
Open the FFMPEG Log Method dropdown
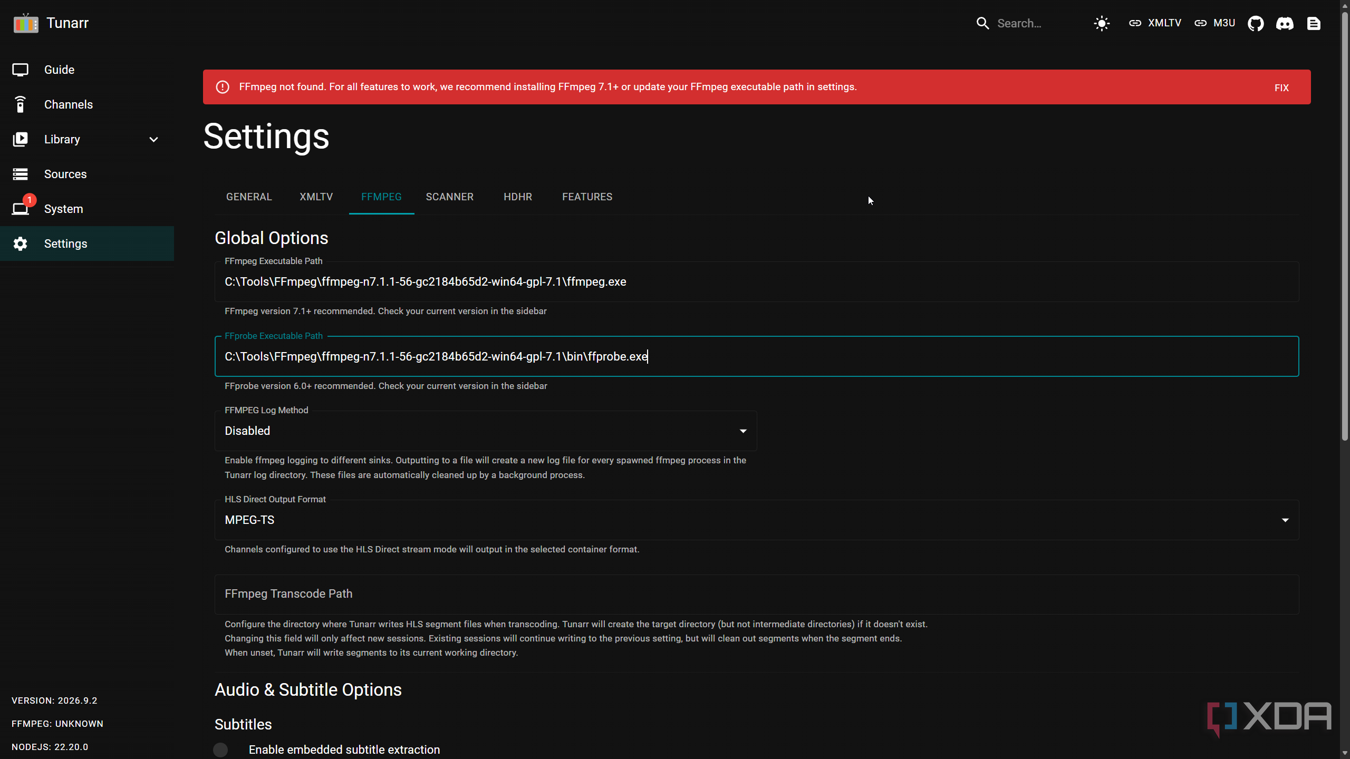486,431
